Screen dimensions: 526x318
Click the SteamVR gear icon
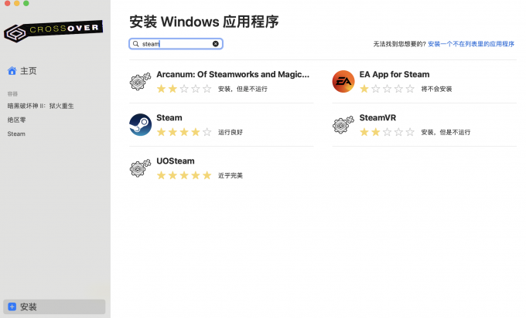343,124
